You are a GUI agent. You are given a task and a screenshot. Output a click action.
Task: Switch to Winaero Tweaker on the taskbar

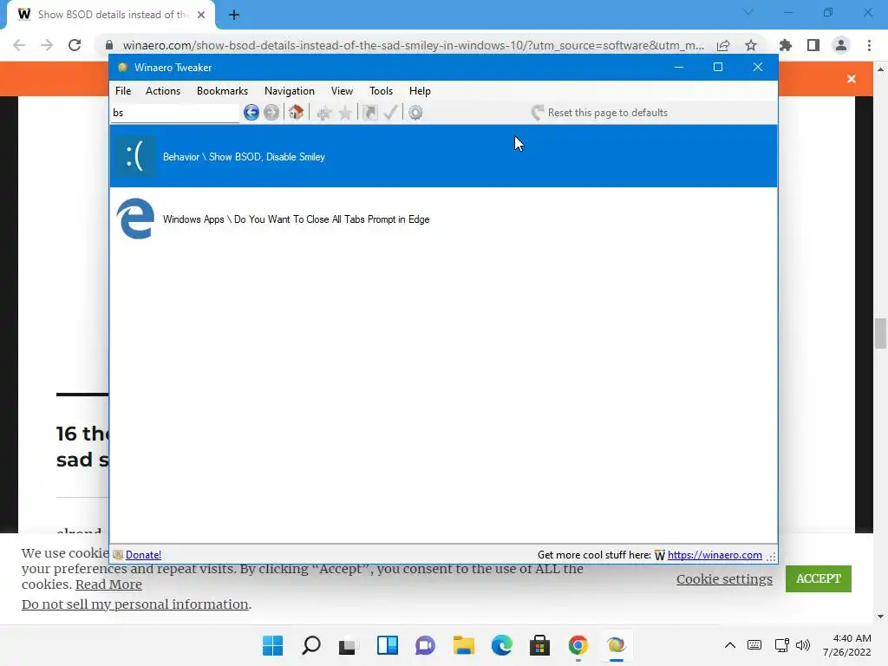coord(617,645)
